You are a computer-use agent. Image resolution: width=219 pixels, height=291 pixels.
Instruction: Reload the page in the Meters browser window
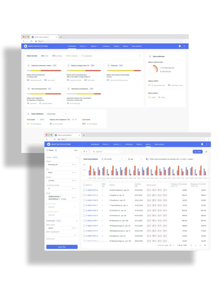click(54, 139)
